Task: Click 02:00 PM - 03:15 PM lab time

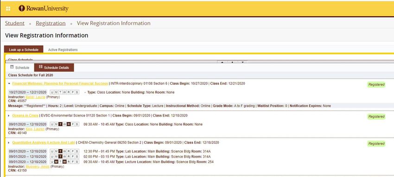Action: [x=99, y=157]
